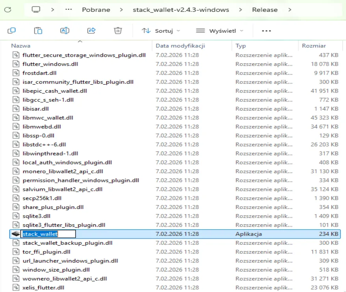Click the DLL icon beside libmwebd.dll
This screenshot has width=346, height=292.
point(16,126)
